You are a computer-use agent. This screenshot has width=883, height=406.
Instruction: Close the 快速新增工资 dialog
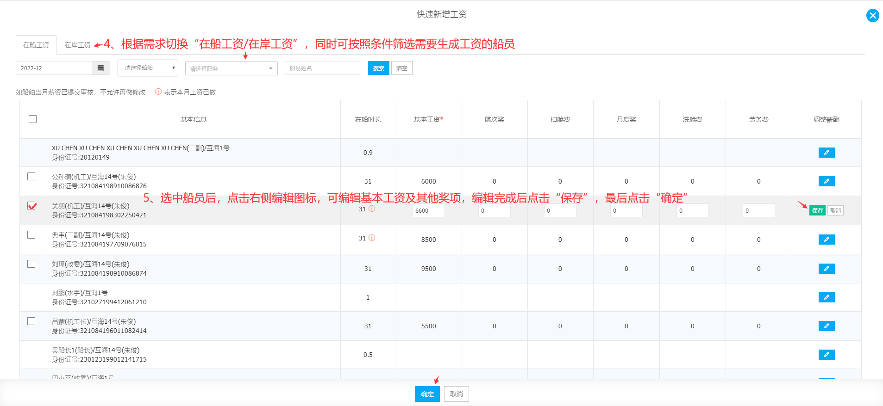pyautogui.click(x=872, y=15)
